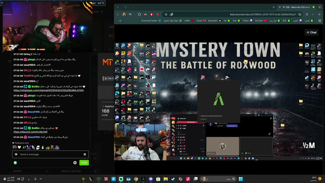Open the chat settings gear
325x183 pixels.
(x=75, y=163)
